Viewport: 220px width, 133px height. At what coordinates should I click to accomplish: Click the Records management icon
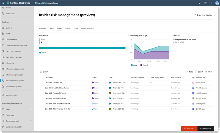click(x=3, y=87)
